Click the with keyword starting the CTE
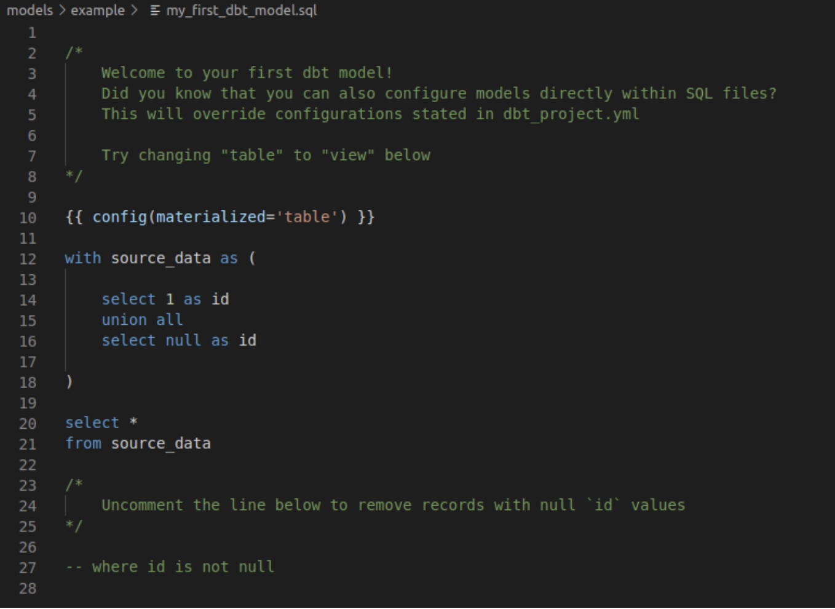Viewport: 835px width, 609px height. [83, 258]
